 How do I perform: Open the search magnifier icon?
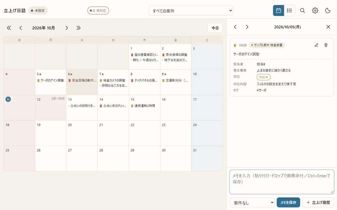(x=302, y=11)
